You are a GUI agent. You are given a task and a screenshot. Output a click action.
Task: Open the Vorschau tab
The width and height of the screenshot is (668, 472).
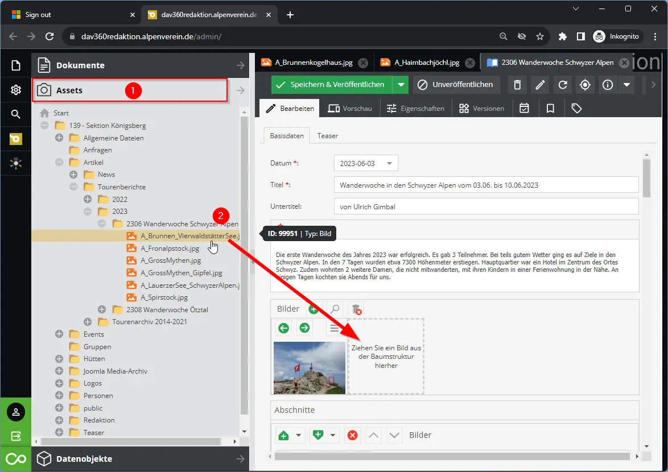coord(350,108)
